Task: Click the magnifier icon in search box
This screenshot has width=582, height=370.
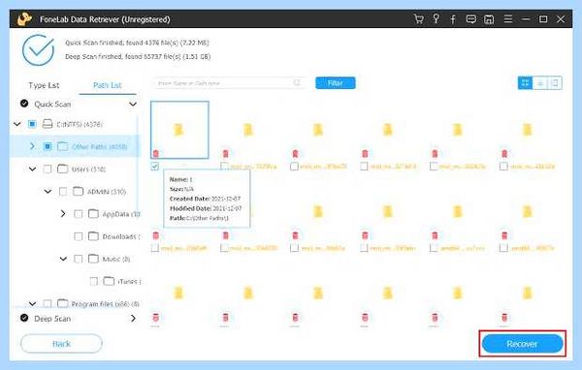Action: [x=297, y=82]
